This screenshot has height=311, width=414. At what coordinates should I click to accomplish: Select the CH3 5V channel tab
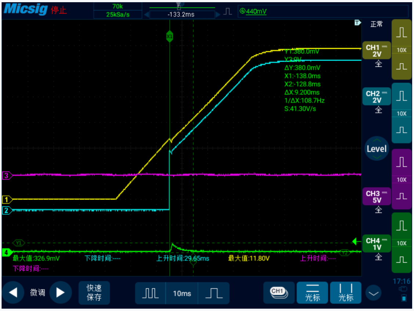click(377, 197)
